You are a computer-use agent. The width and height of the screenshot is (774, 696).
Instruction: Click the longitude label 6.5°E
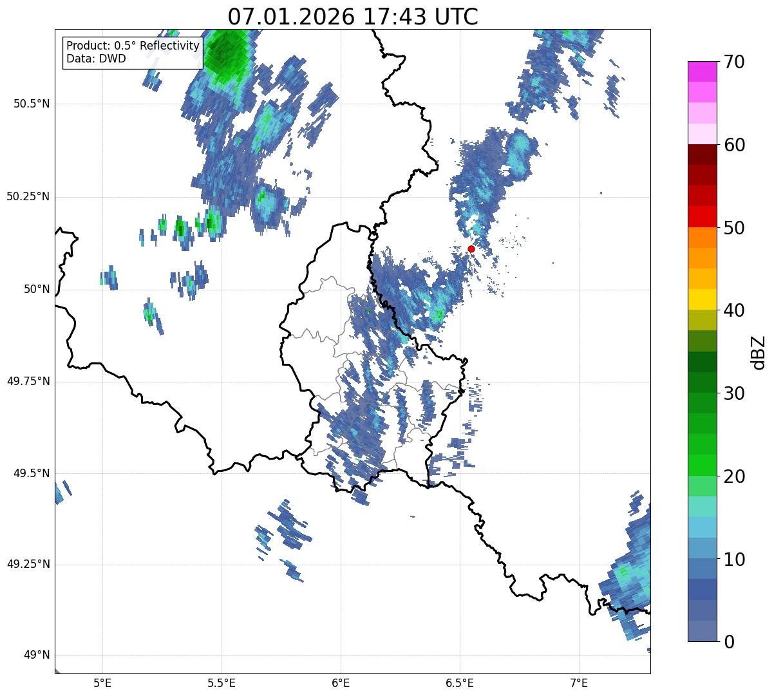point(460,683)
